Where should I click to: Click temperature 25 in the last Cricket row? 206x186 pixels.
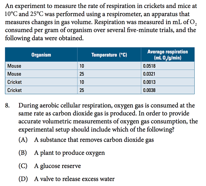[x=82, y=90]
